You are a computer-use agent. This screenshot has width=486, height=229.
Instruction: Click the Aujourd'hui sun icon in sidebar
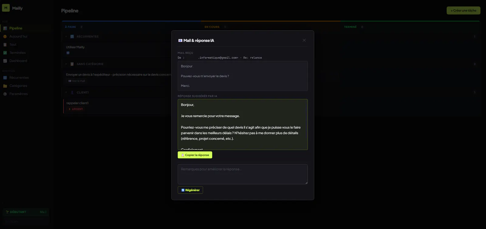[5, 36]
